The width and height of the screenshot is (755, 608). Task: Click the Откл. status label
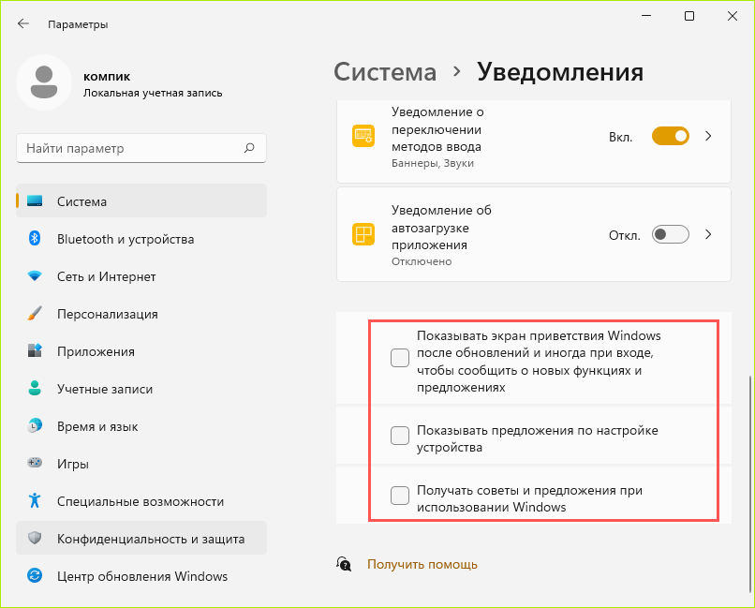pyautogui.click(x=625, y=235)
